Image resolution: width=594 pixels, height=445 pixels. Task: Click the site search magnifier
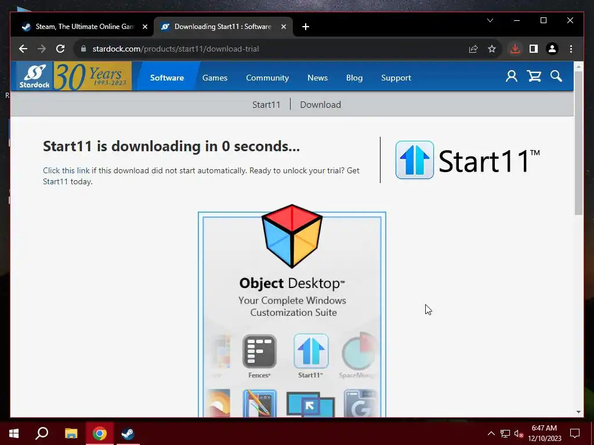coord(556,76)
